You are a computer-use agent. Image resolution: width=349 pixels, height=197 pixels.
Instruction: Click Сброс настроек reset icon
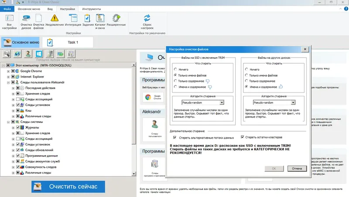pyautogui.click(x=147, y=22)
